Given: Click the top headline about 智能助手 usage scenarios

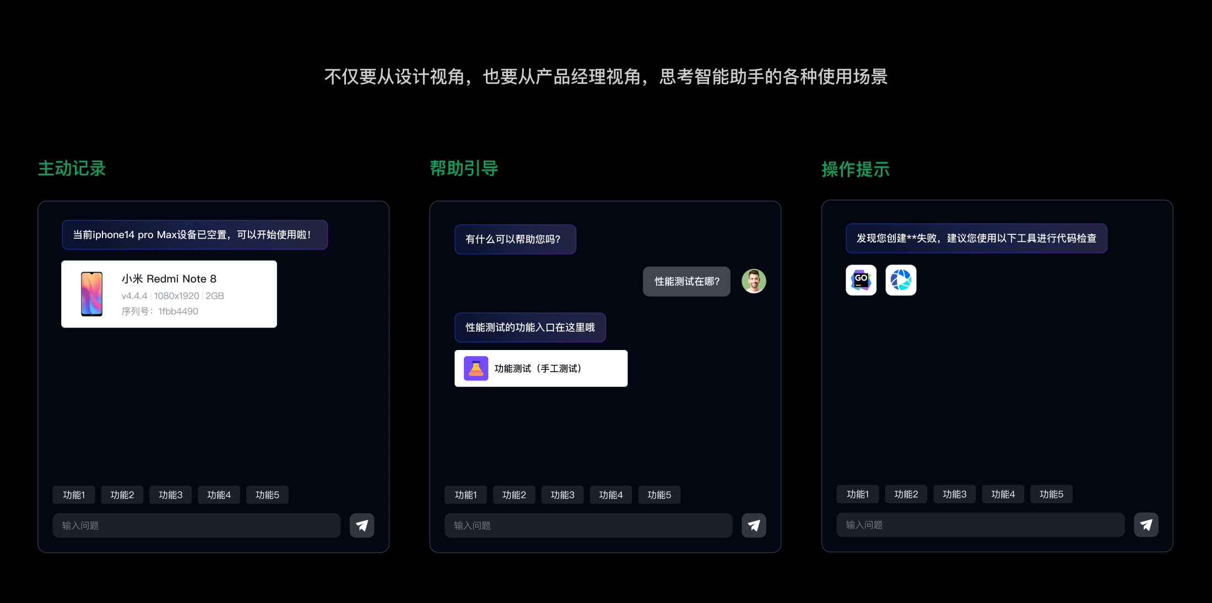Looking at the screenshot, I should click(606, 77).
